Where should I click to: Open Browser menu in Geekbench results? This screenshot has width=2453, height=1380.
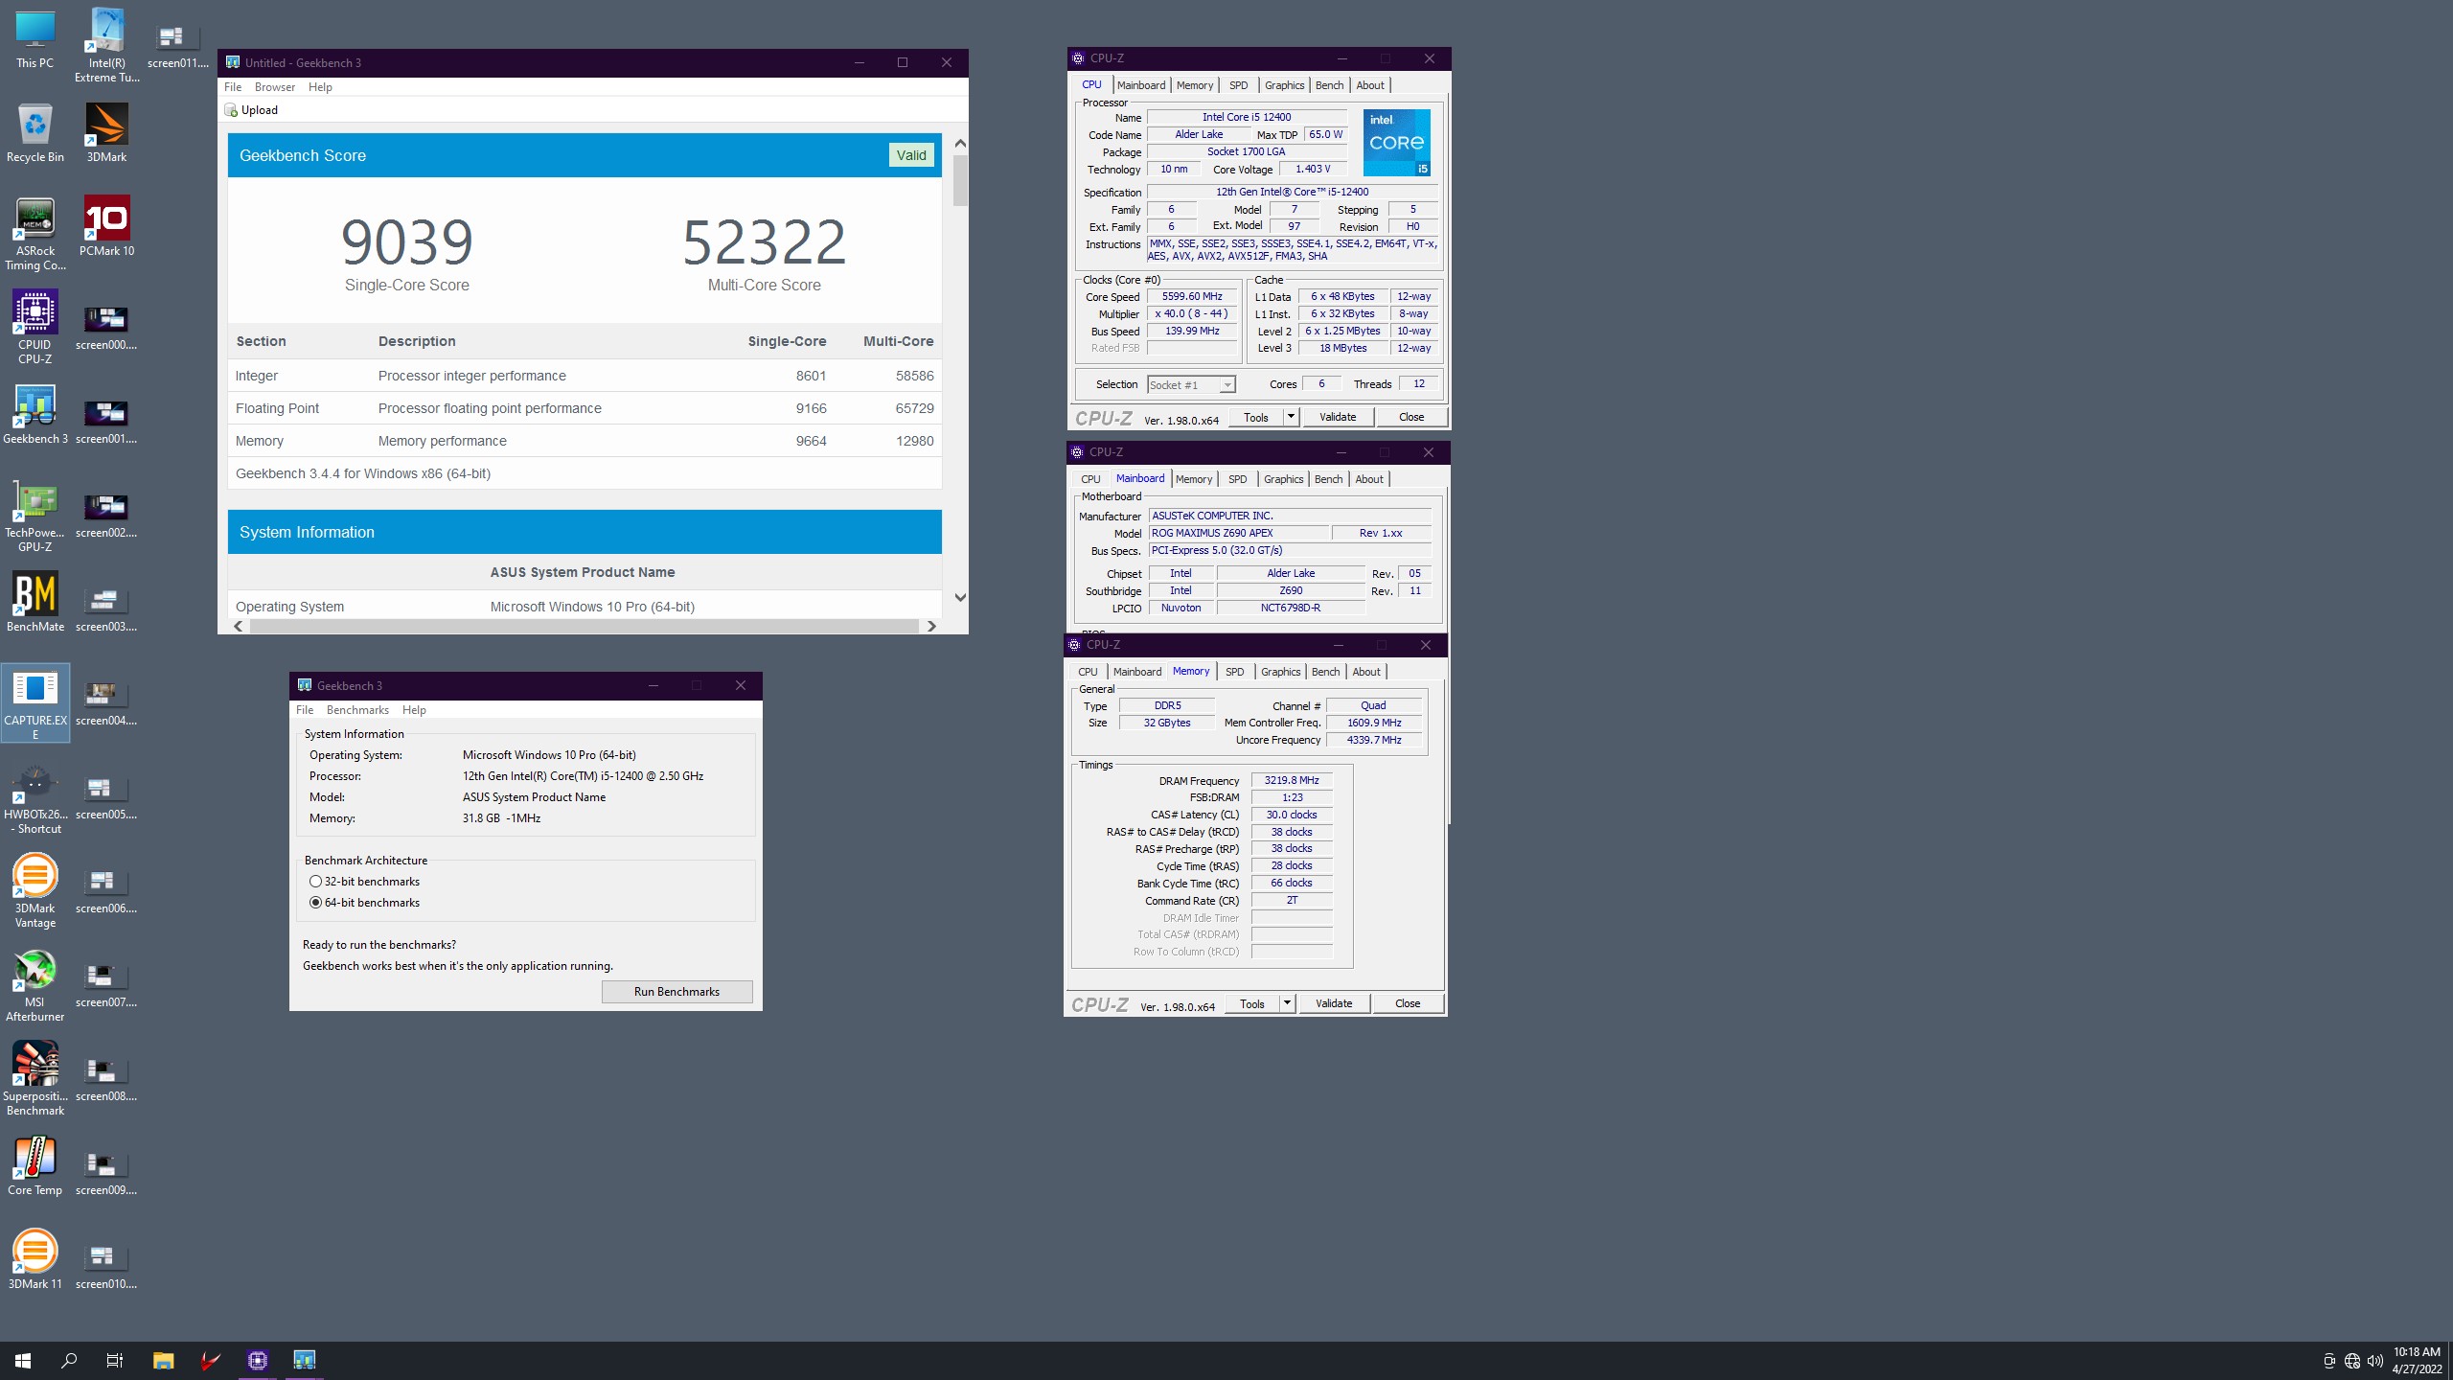pyautogui.click(x=275, y=87)
